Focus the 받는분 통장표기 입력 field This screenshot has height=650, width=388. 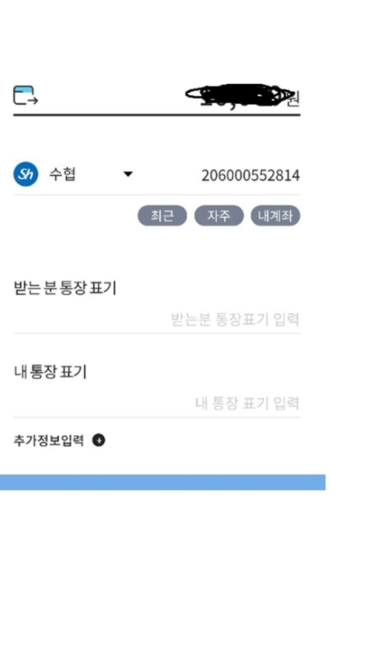156,319
